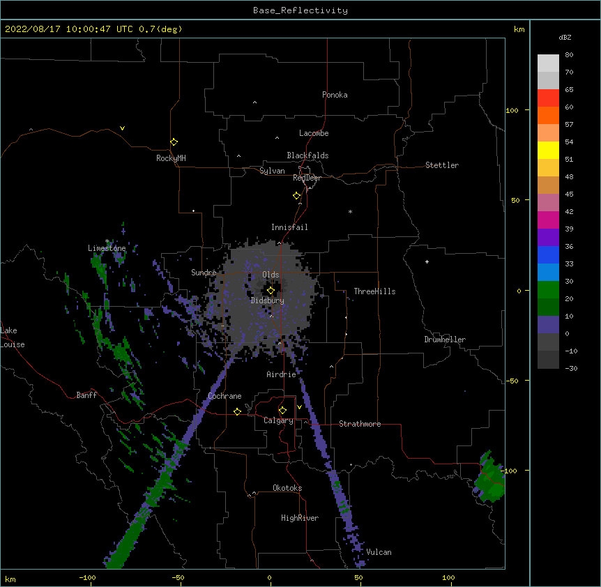Click the white plus marker north of Drumheller

(x=427, y=261)
